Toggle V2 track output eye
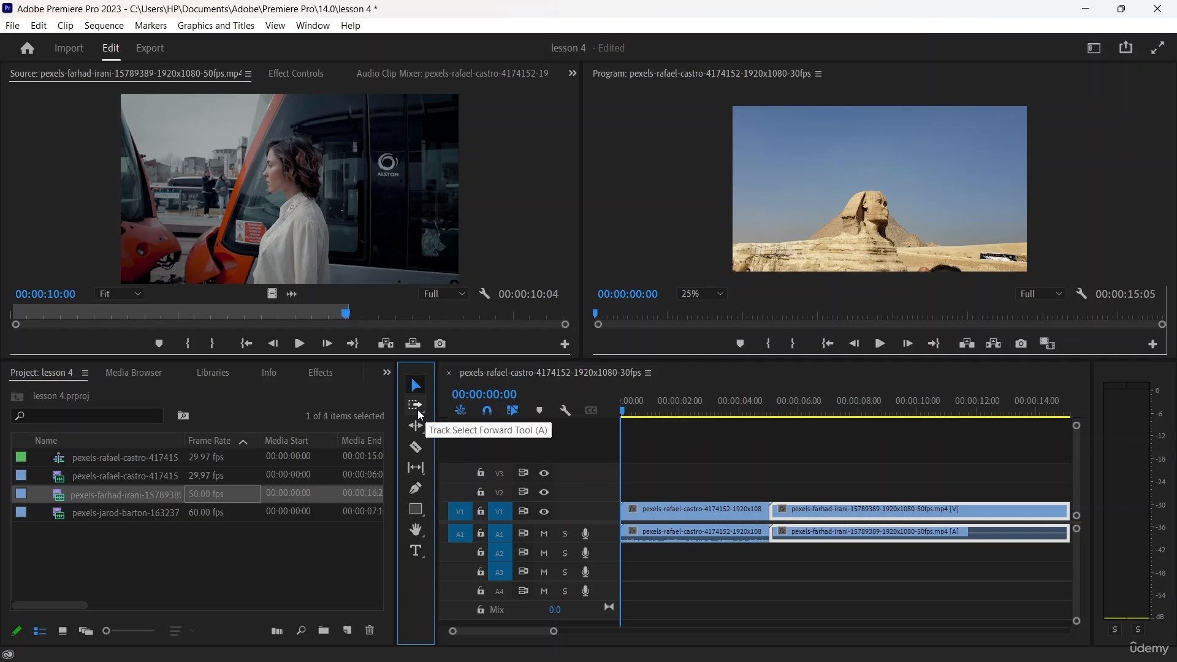Viewport: 1177px width, 662px height. pos(544,492)
